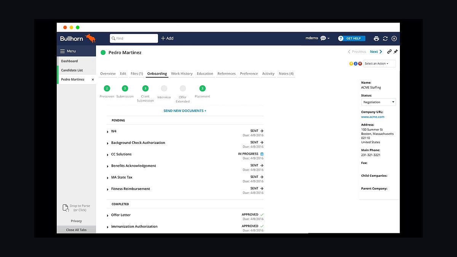The image size is (457, 257).
Task: Expand Background Check Authorization row
Action: (x=108, y=143)
